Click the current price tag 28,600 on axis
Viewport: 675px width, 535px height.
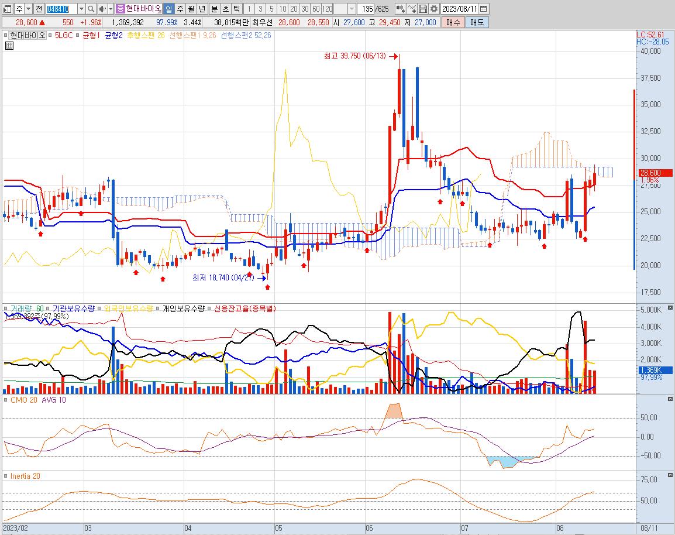(x=655, y=173)
